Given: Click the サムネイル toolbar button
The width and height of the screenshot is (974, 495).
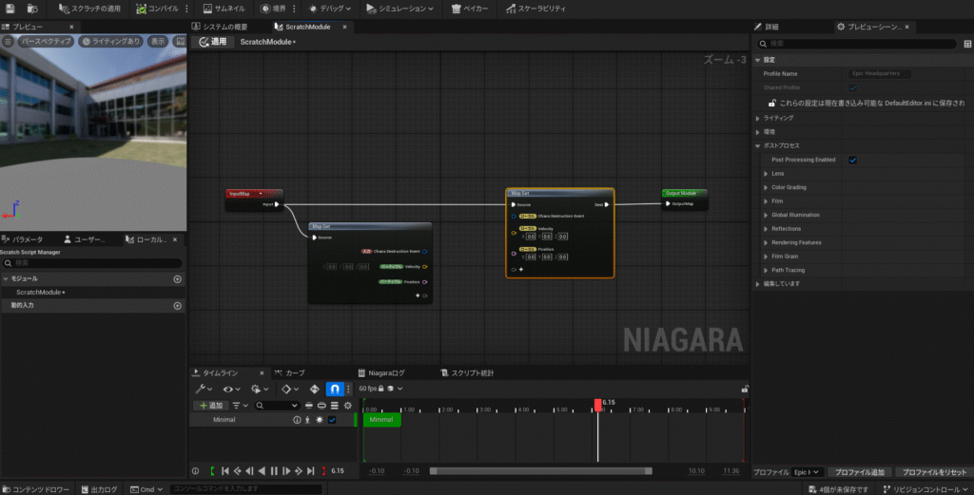Looking at the screenshot, I should pyautogui.click(x=224, y=9).
